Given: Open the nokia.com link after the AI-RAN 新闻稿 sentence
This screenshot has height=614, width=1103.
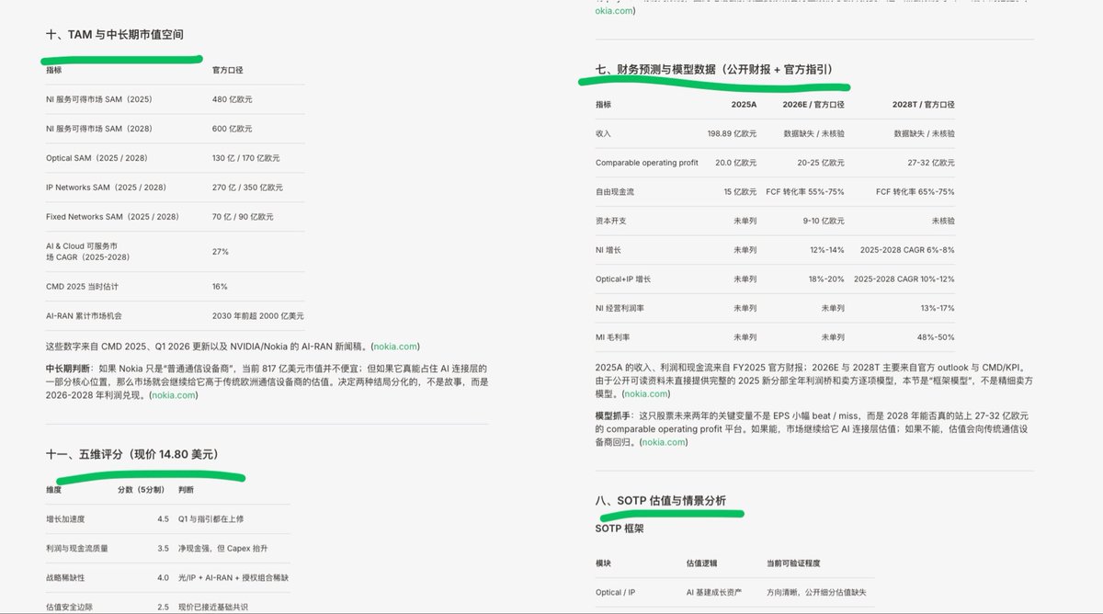Looking at the screenshot, I should [395, 346].
